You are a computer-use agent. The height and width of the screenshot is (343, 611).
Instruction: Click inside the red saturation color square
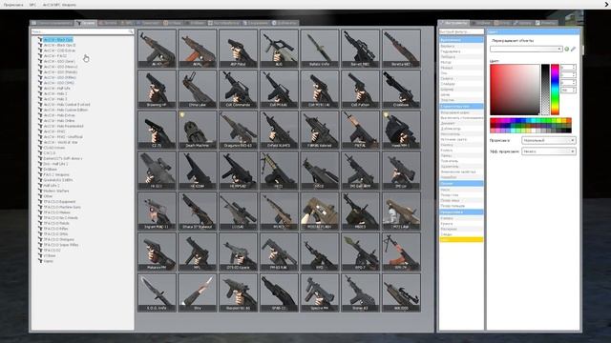515,90
